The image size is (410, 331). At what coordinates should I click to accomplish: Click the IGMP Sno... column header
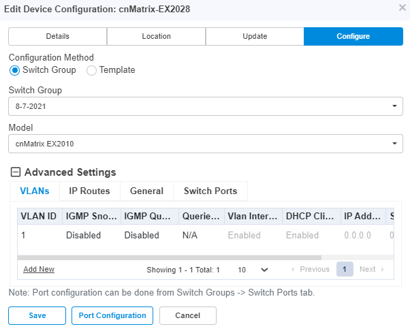pyautogui.click(x=91, y=216)
